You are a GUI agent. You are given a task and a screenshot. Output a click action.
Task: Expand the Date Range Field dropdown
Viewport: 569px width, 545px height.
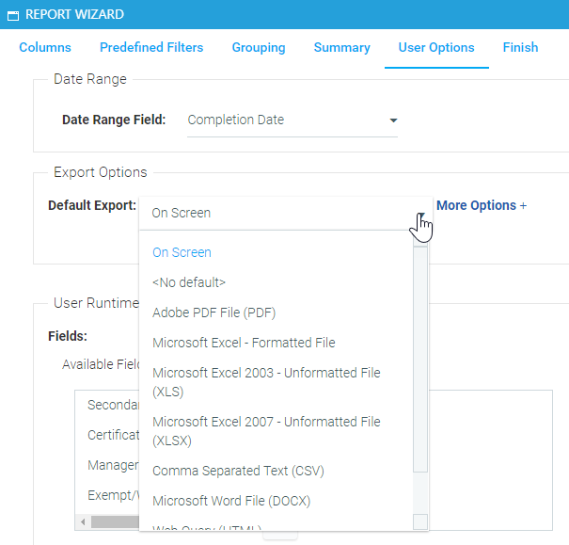click(393, 120)
